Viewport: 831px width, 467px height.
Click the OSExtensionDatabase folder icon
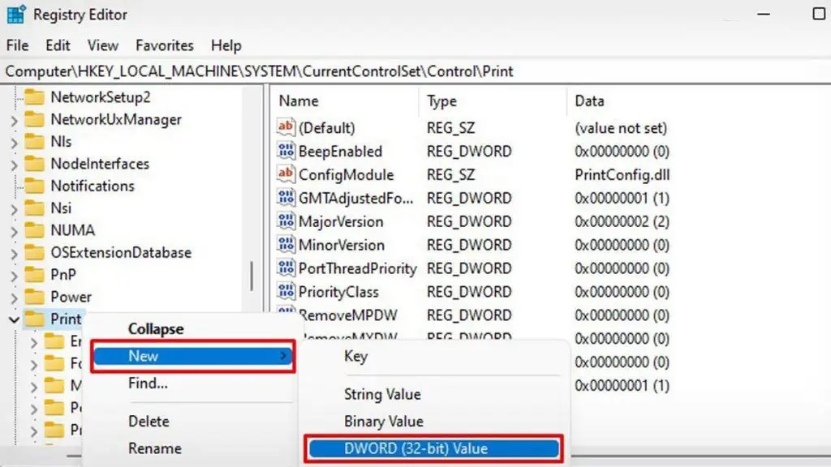[34, 253]
